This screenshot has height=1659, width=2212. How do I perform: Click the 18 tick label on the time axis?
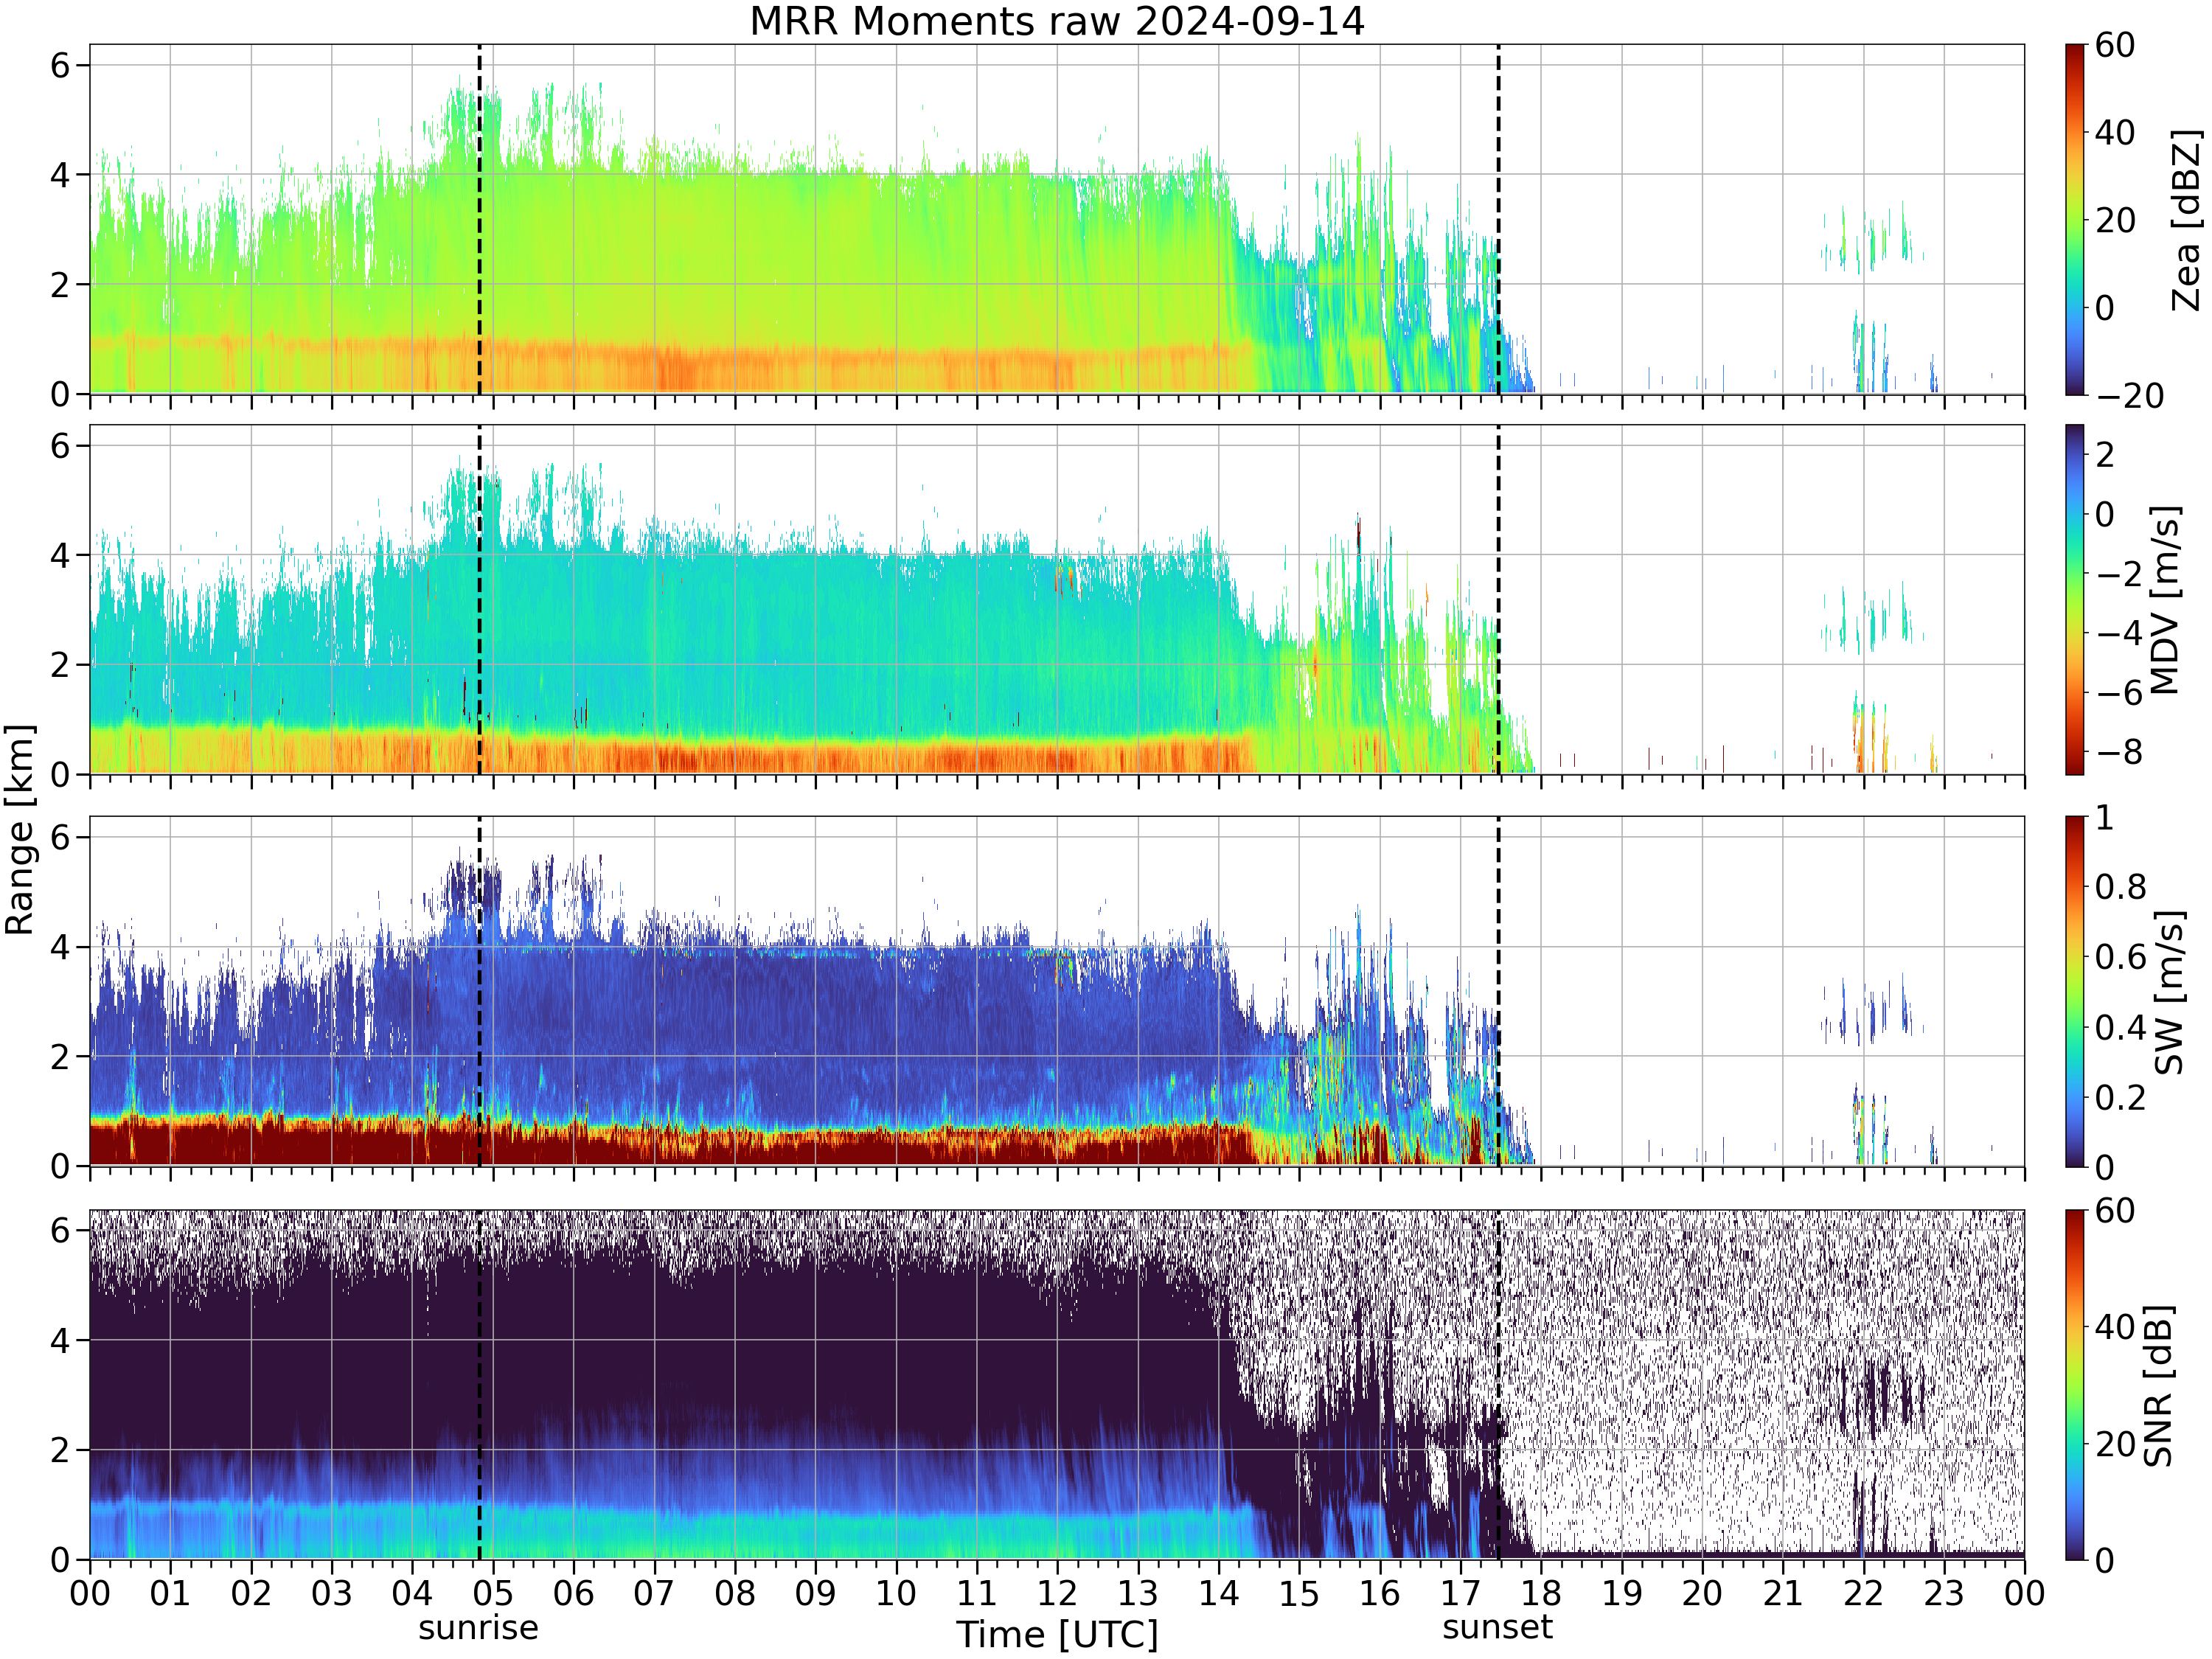click(1541, 1593)
